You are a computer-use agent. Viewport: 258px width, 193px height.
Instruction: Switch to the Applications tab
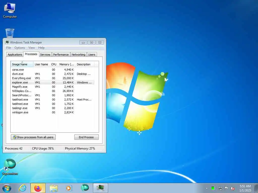click(x=15, y=55)
